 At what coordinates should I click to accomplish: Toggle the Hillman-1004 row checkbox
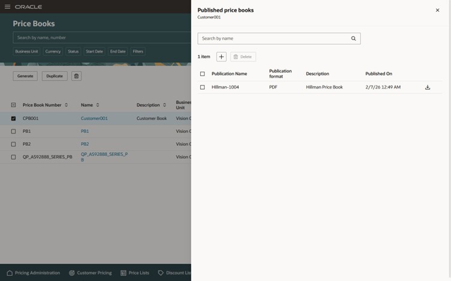(202, 87)
